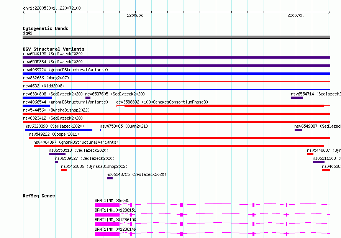Click the nsv549222 (Cooper2011) label
The height and width of the screenshot is (238, 341).
[x=54, y=134]
